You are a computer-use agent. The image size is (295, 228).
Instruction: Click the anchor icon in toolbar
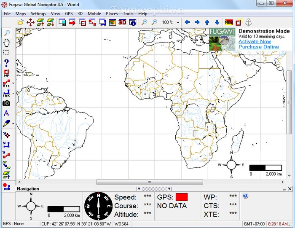click(249, 22)
